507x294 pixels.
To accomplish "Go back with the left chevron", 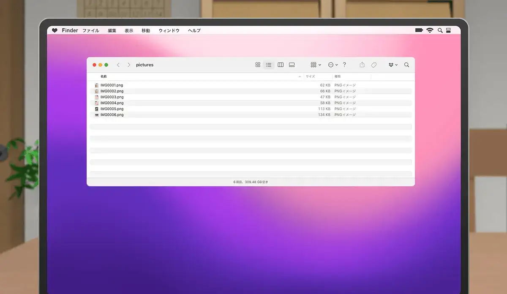I will point(118,65).
